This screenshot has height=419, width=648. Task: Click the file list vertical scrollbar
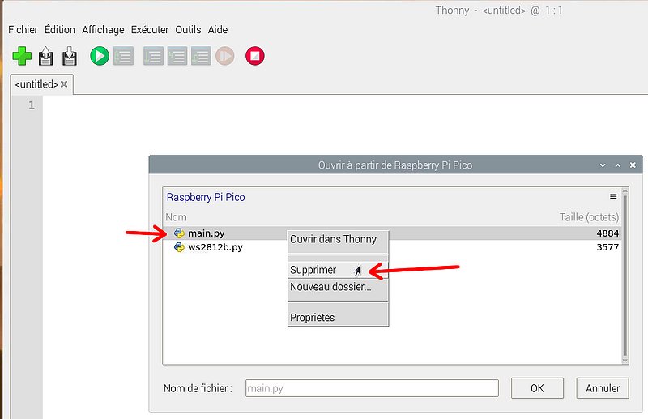625,275
